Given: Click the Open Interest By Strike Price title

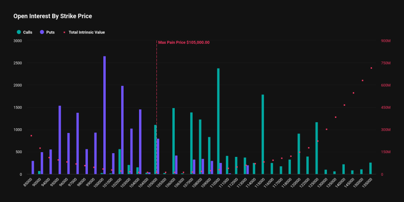Looking at the screenshot, I should tap(53, 16).
